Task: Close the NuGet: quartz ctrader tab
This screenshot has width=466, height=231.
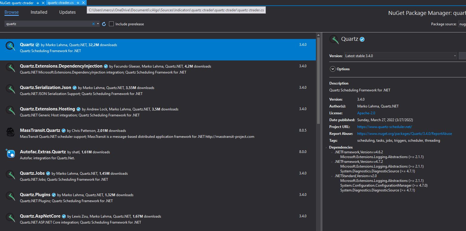Action: coord(43,3)
